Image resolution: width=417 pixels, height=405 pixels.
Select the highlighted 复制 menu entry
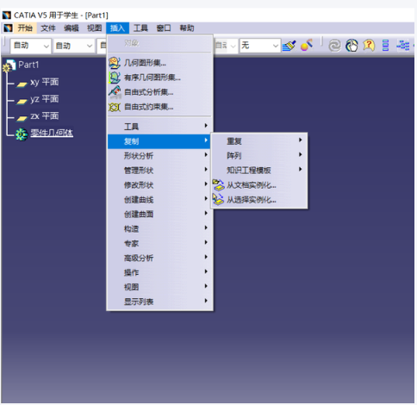pyautogui.click(x=159, y=141)
